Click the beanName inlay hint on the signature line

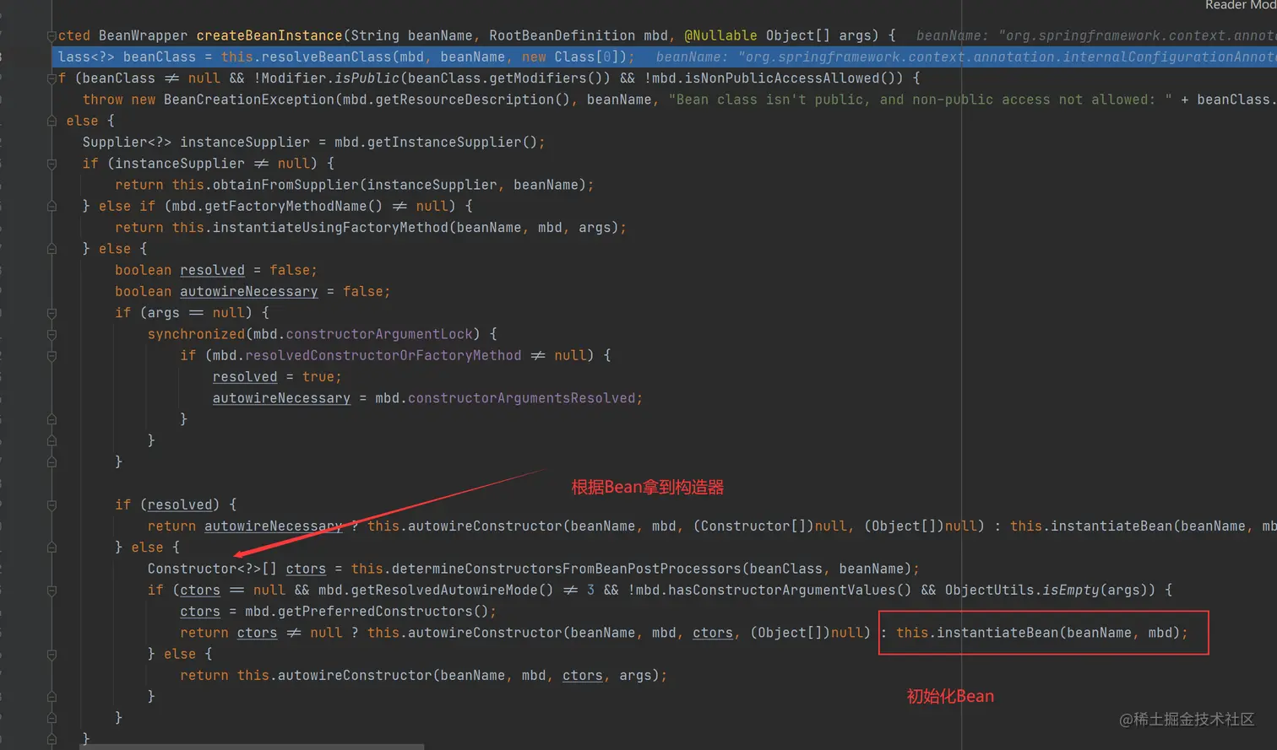pos(1096,35)
